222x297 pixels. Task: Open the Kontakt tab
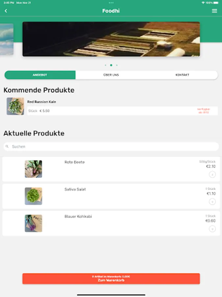click(x=182, y=75)
